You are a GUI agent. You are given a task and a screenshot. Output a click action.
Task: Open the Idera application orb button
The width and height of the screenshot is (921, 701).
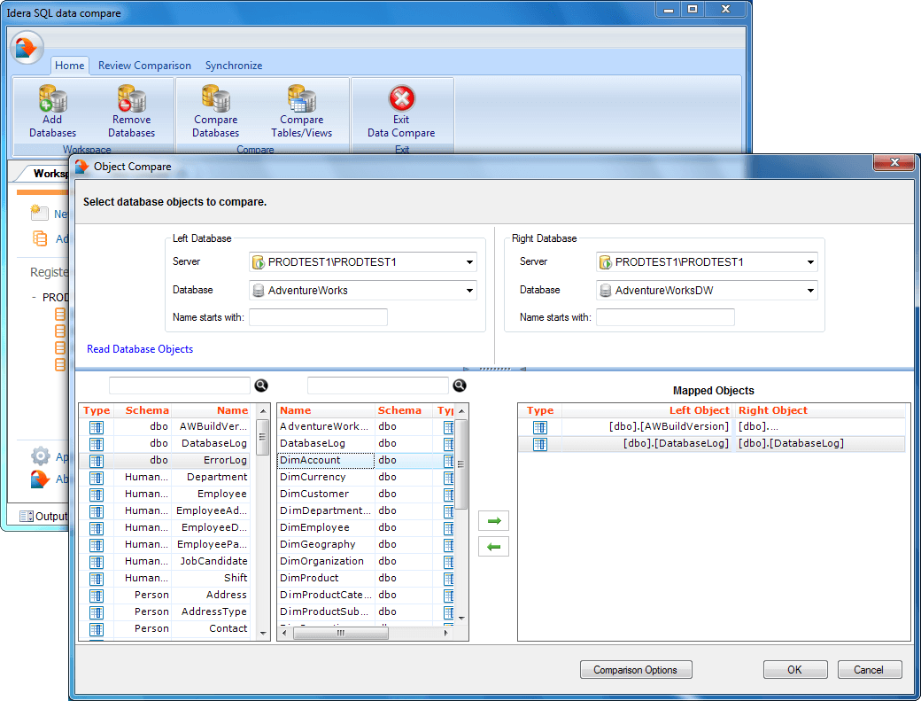[x=27, y=48]
